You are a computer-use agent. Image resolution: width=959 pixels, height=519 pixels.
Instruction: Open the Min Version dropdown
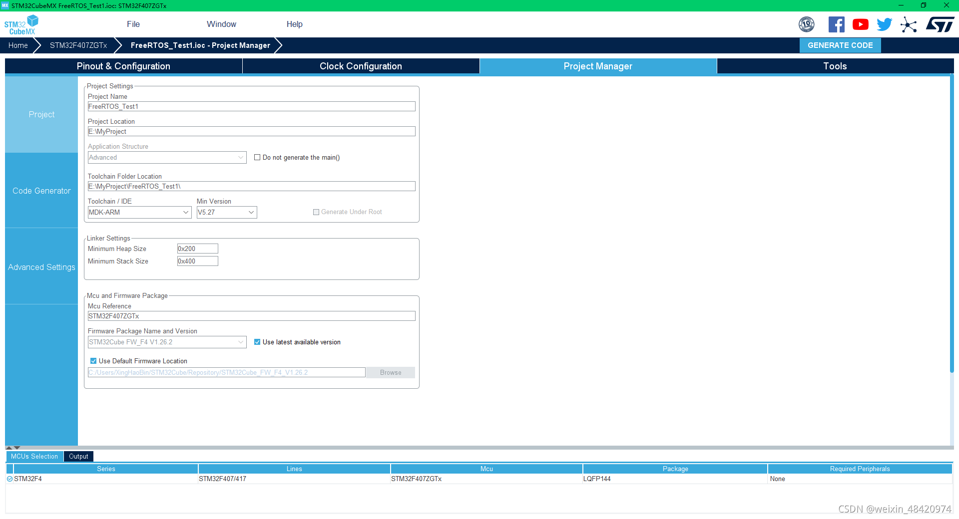pyautogui.click(x=226, y=212)
